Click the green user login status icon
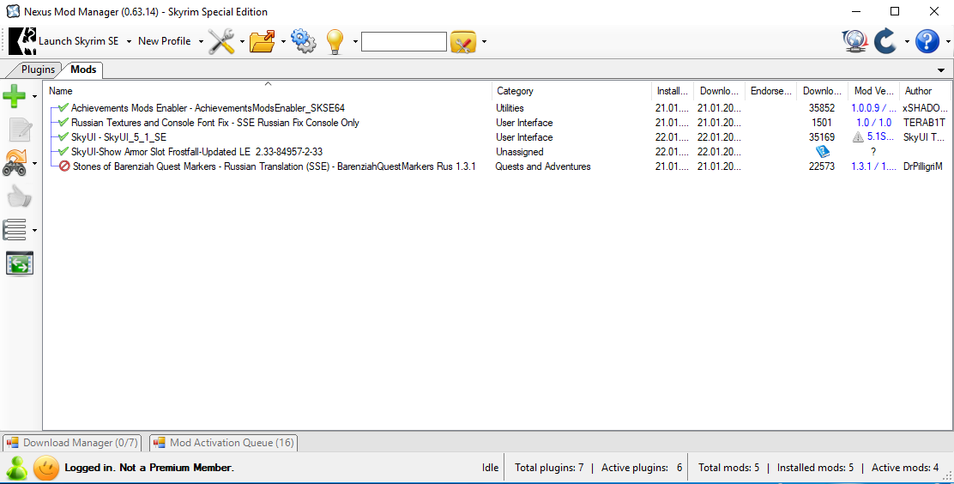Viewport: 954px width, 484px height. tap(15, 468)
